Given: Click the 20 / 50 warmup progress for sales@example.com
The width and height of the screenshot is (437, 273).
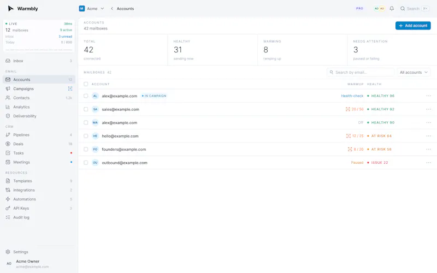Looking at the screenshot, I should [355, 109].
